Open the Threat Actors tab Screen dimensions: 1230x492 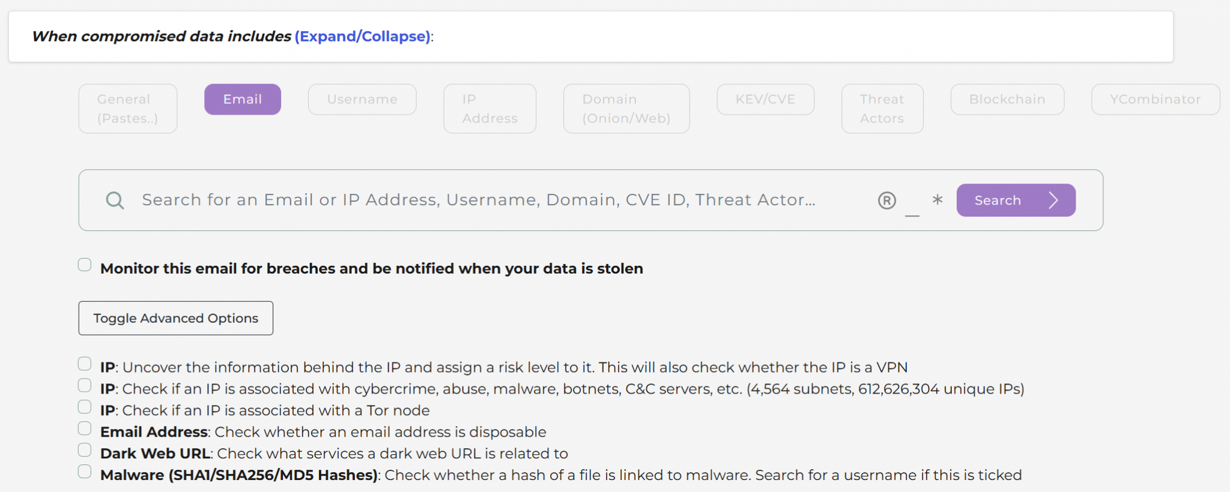pyautogui.click(x=882, y=109)
